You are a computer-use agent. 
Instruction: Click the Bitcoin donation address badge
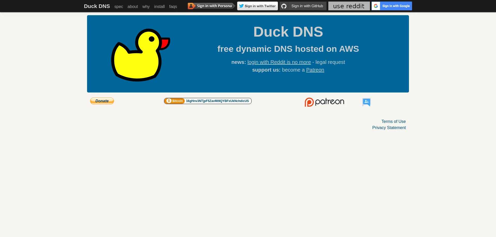(x=208, y=101)
